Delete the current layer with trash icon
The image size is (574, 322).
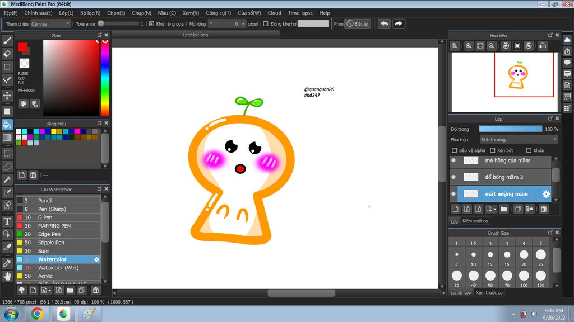(x=544, y=209)
